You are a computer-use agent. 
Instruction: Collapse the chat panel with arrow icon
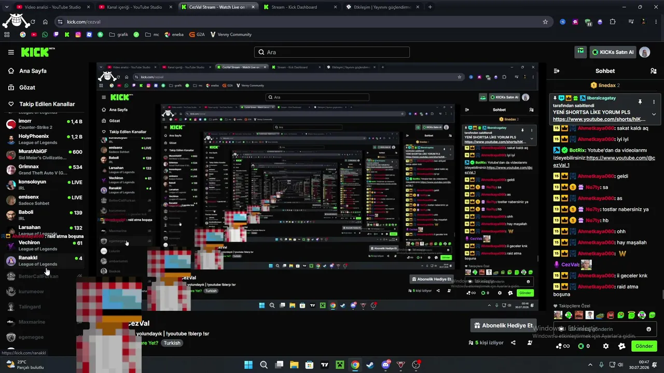point(557,71)
